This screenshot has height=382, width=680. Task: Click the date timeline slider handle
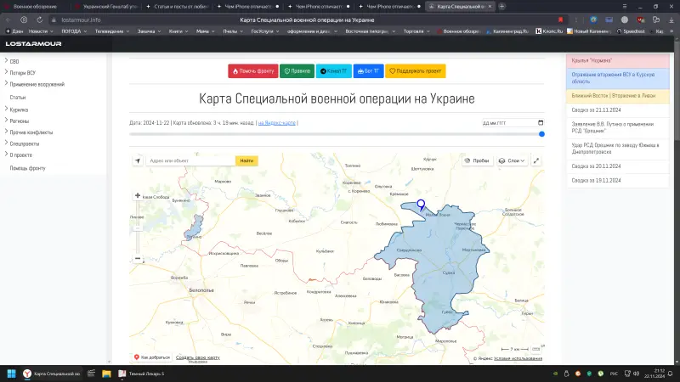click(x=541, y=134)
